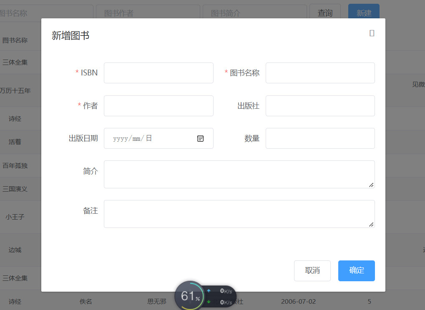
Task: Open the calendar picker in 出版日期 field
Action: click(x=200, y=139)
